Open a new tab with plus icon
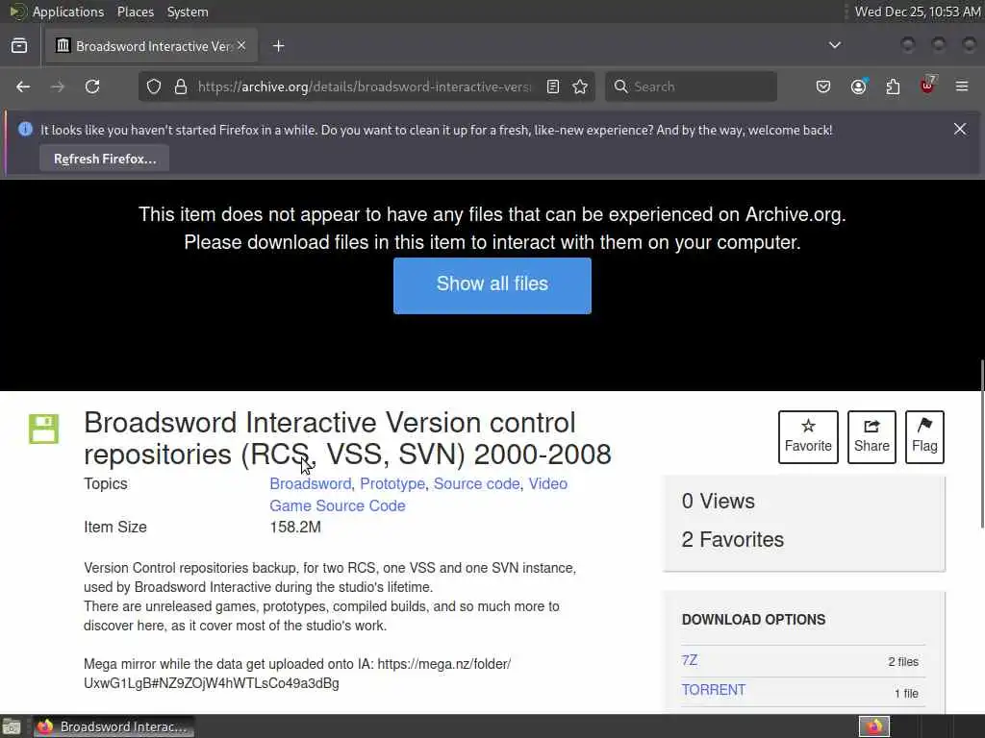This screenshot has height=738, width=985. tap(279, 46)
